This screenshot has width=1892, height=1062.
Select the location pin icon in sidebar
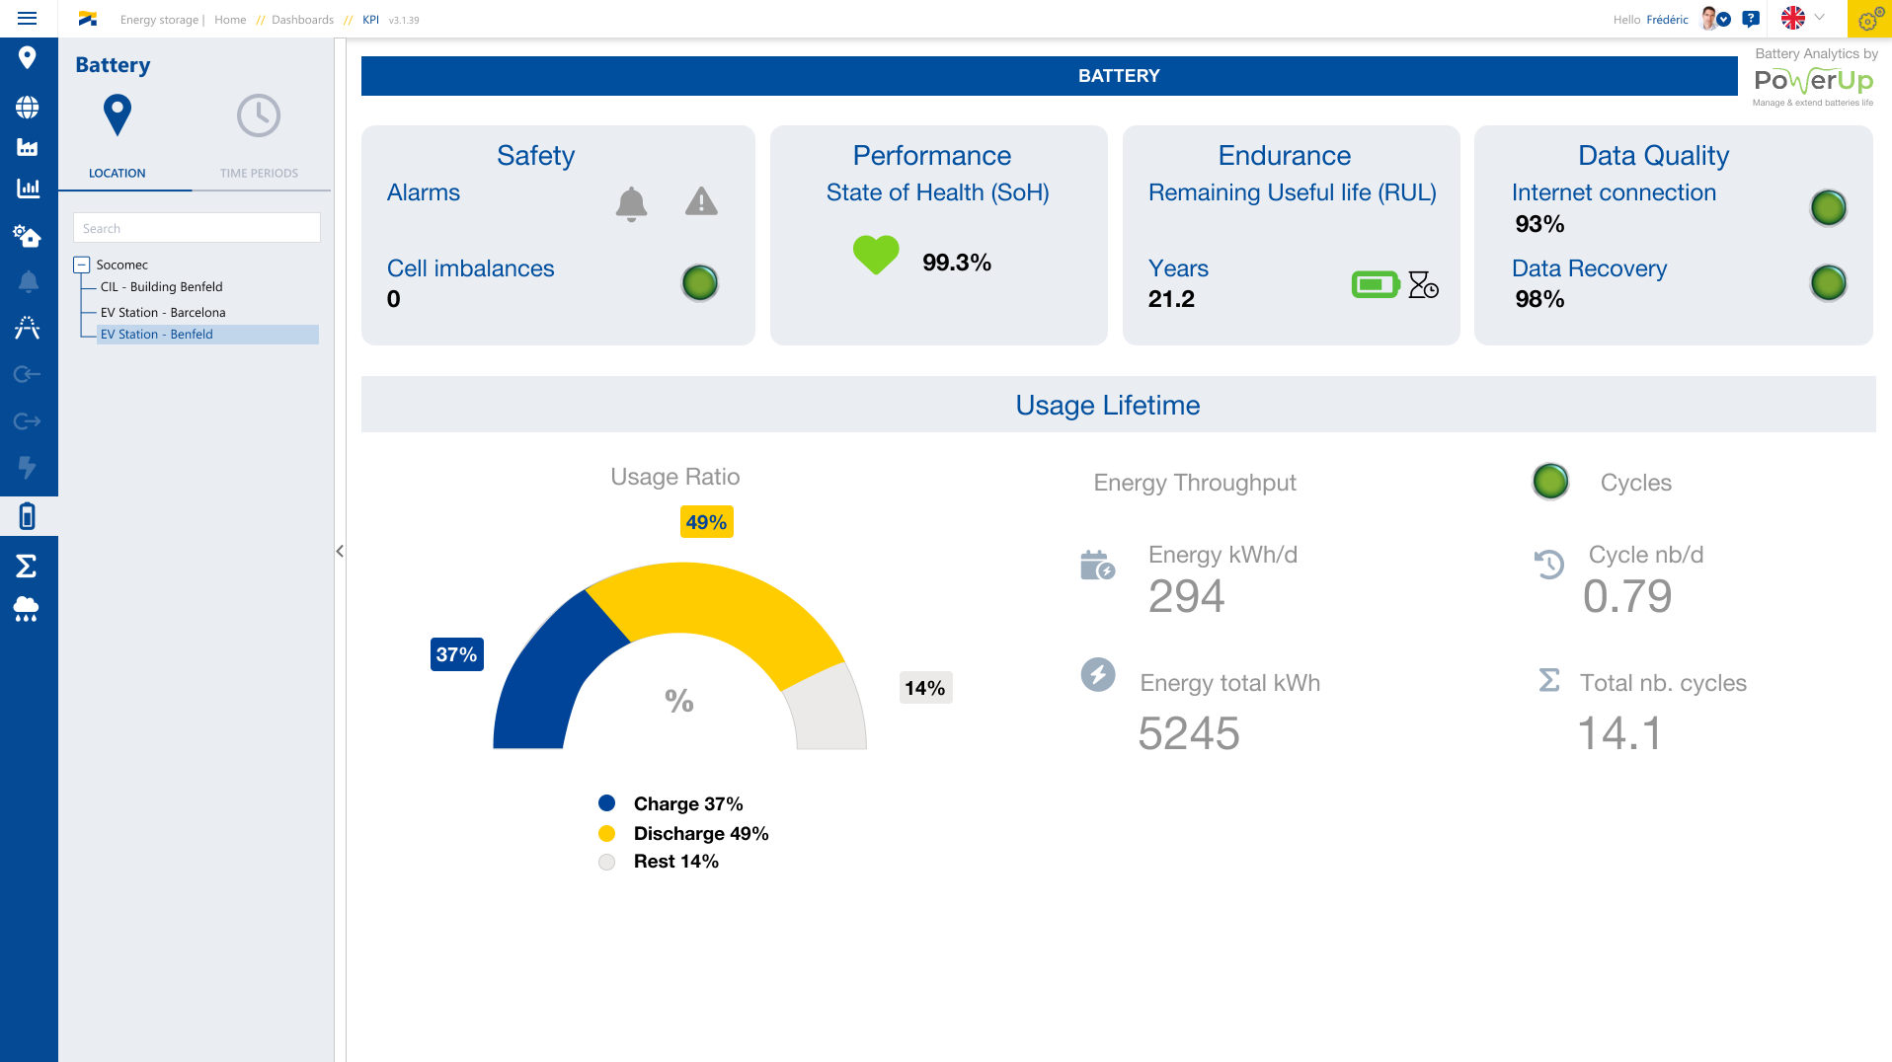(x=27, y=58)
